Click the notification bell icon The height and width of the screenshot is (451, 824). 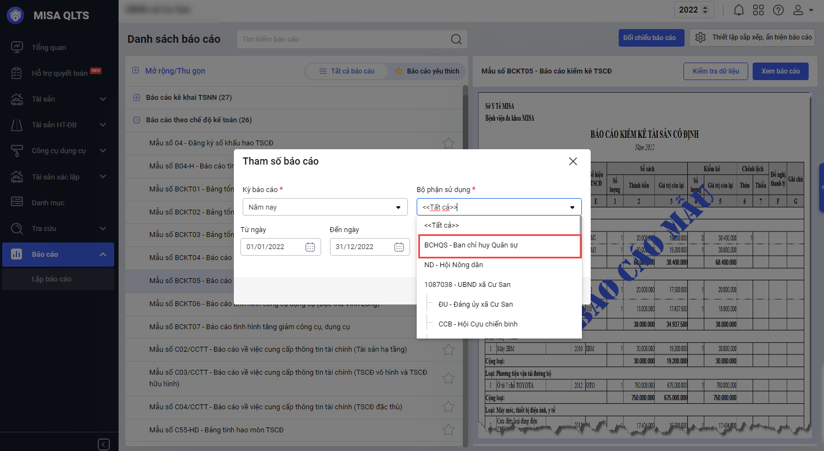pyautogui.click(x=739, y=10)
